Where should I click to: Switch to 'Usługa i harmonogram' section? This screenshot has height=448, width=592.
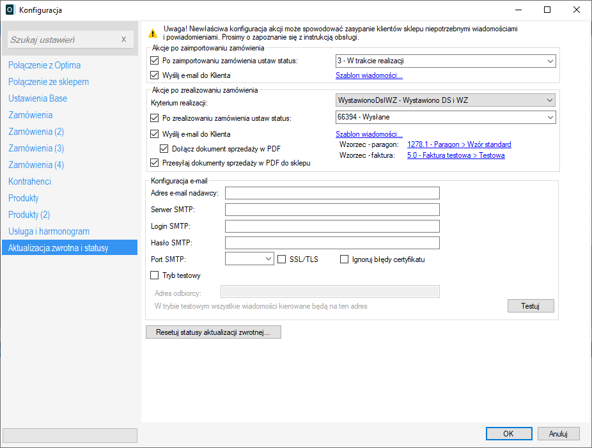click(49, 231)
